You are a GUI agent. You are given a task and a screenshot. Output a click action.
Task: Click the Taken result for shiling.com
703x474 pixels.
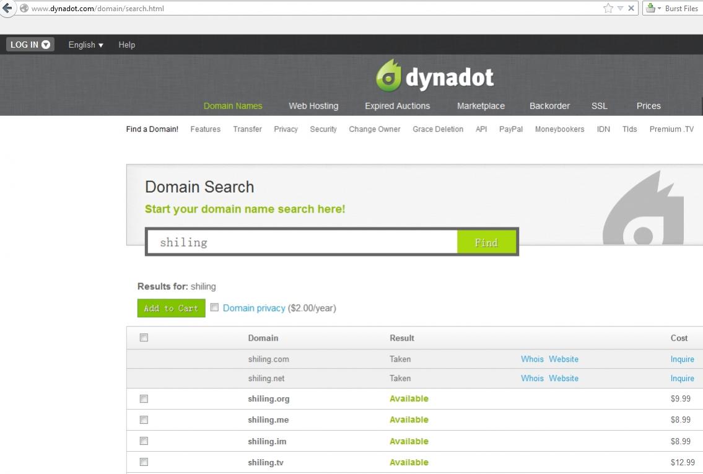[x=400, y=359]
